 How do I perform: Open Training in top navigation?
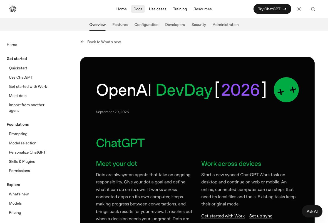point(180,9)
